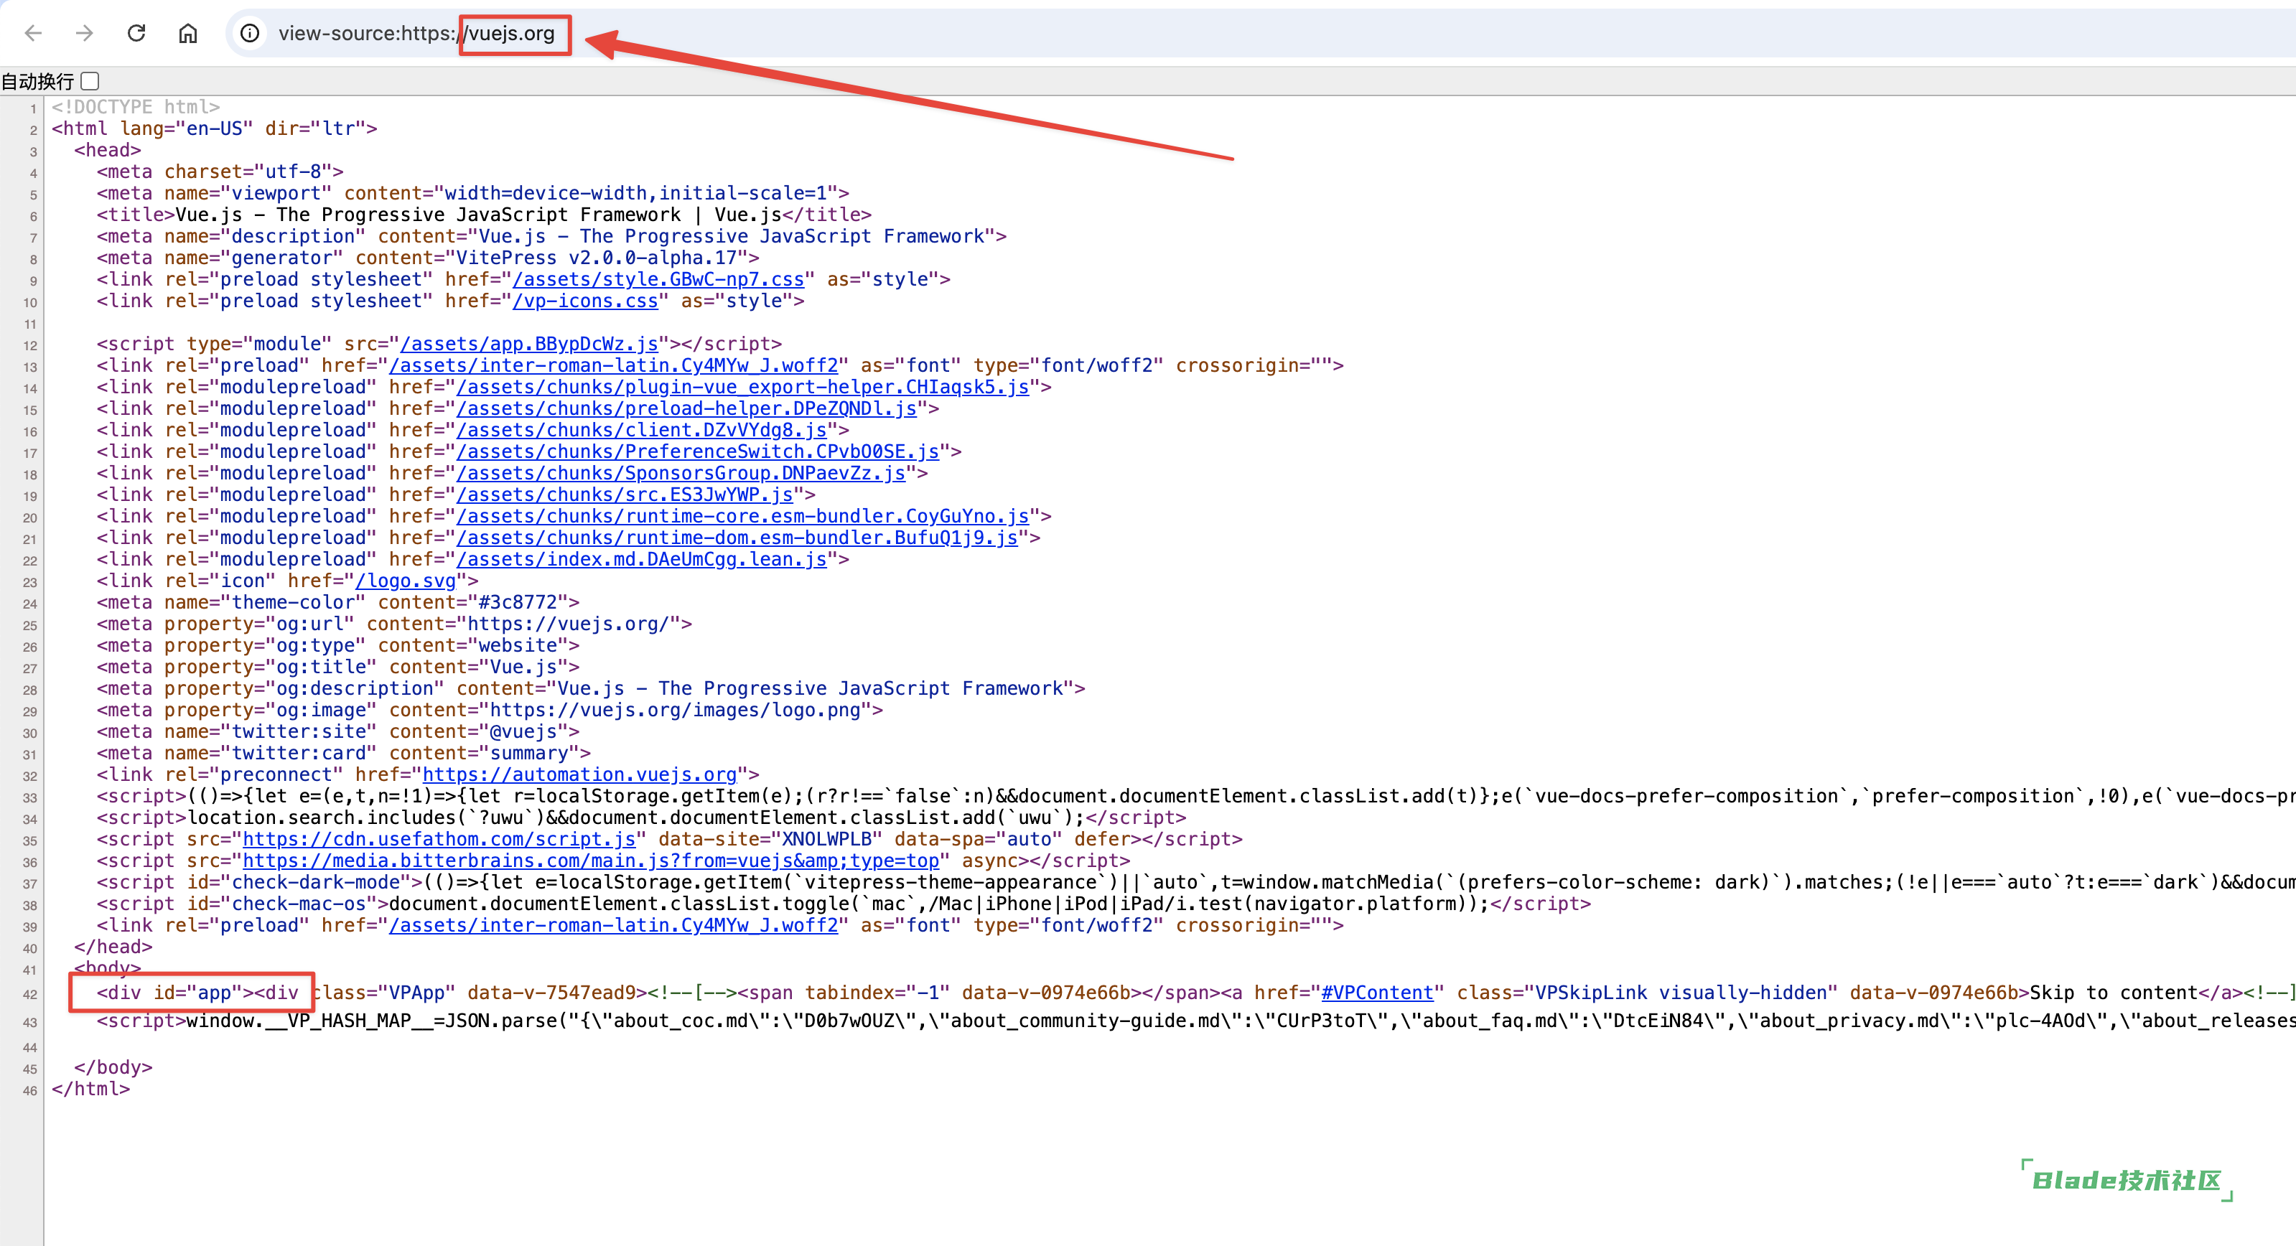The width and height of the screenshot is (2296, 1246).
Task: Click the 'Skip to content' text on line 42
Action: [2114, 992]
